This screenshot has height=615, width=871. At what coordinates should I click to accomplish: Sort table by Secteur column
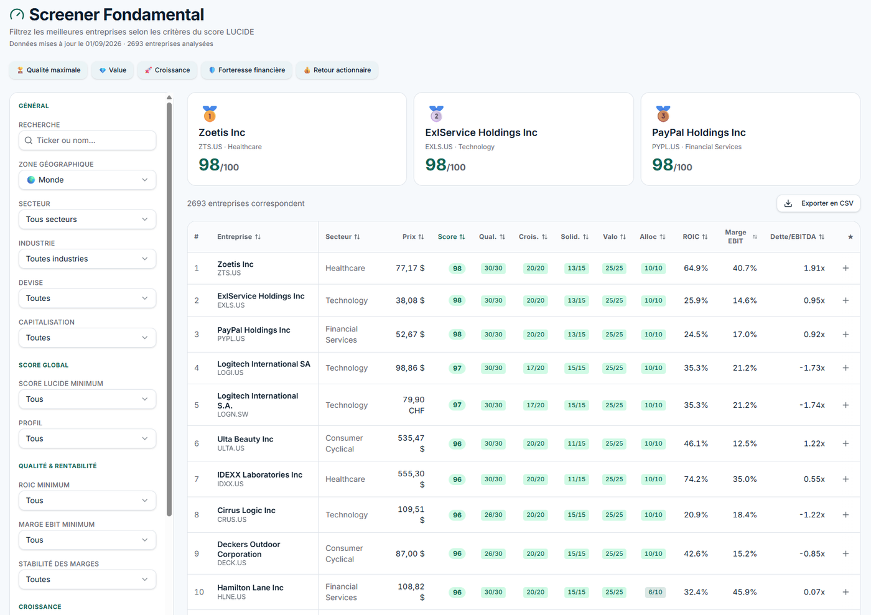(x=343, y=237)
